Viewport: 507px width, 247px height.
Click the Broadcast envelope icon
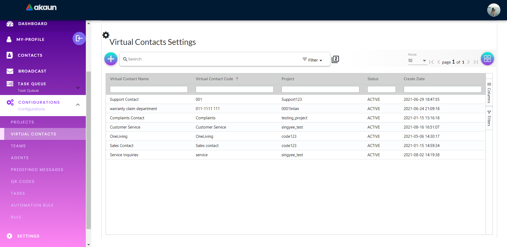click(10, 71)
